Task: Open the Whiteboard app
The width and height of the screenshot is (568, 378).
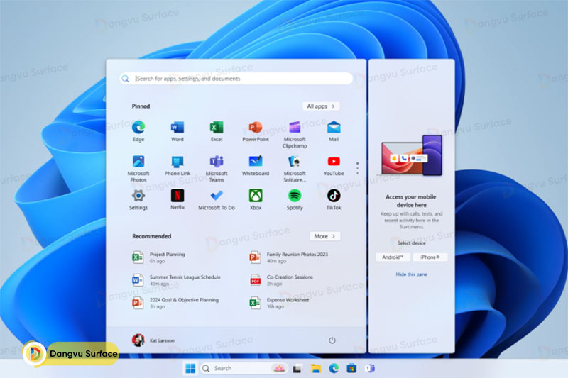Action: 256,166
